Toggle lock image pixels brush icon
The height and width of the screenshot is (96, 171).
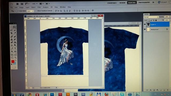[x=151, y=20]
